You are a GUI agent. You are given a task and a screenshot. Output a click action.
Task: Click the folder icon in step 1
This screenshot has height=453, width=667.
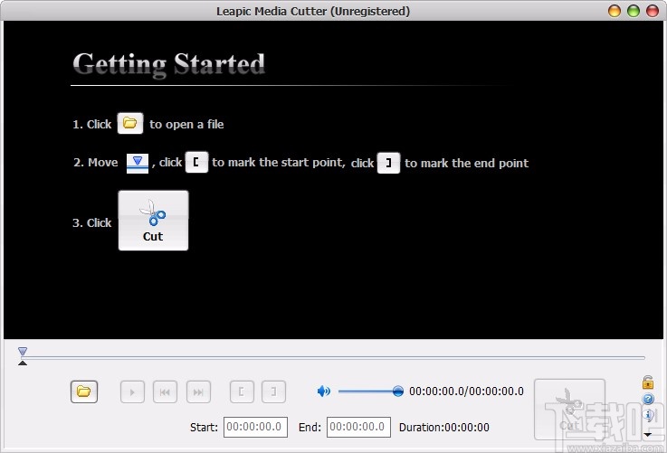click(130, 124)
